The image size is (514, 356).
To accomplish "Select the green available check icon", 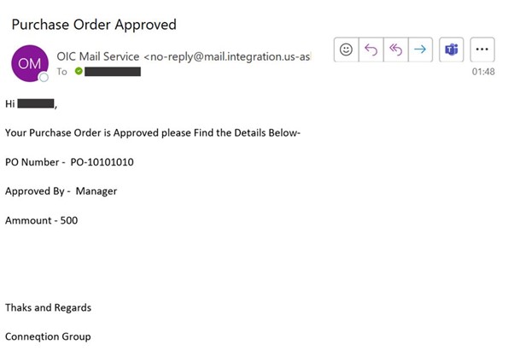I will point(79,71).
